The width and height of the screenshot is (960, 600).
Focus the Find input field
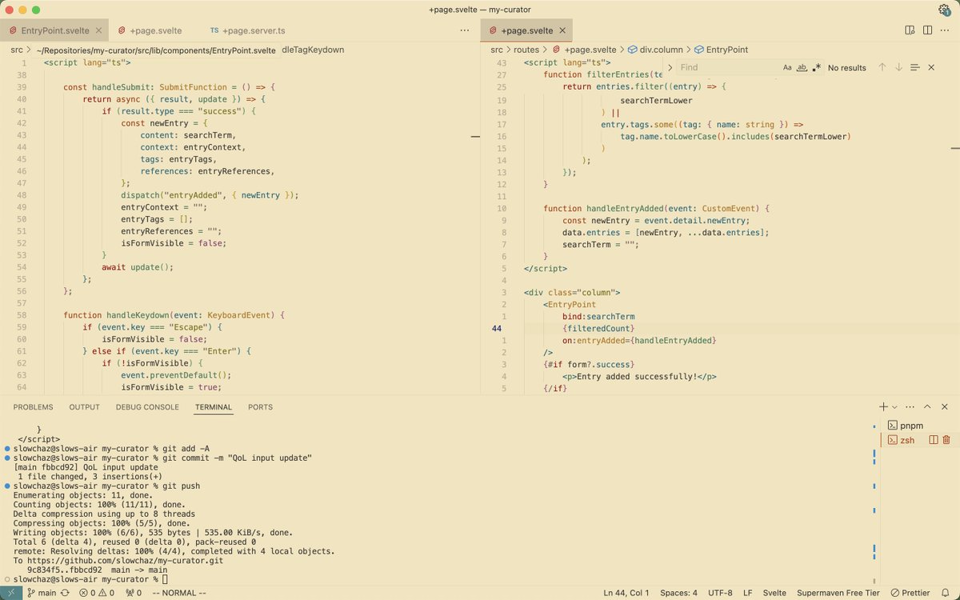tap(728, 68)
